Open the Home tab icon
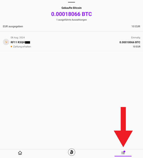143x158 pixels. pos(20,153)
